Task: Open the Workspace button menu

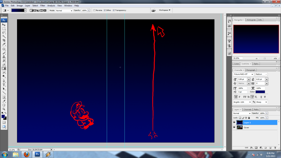Action: [x=165, y=10]
